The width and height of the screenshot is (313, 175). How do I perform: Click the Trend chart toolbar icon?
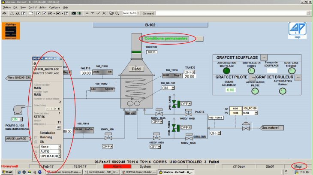[74, 13]
